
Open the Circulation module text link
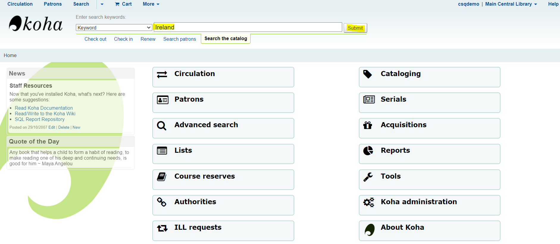click(x=195, y=74)
